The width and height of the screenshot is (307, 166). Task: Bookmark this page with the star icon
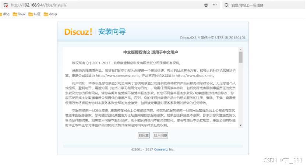tap(206, 5)
